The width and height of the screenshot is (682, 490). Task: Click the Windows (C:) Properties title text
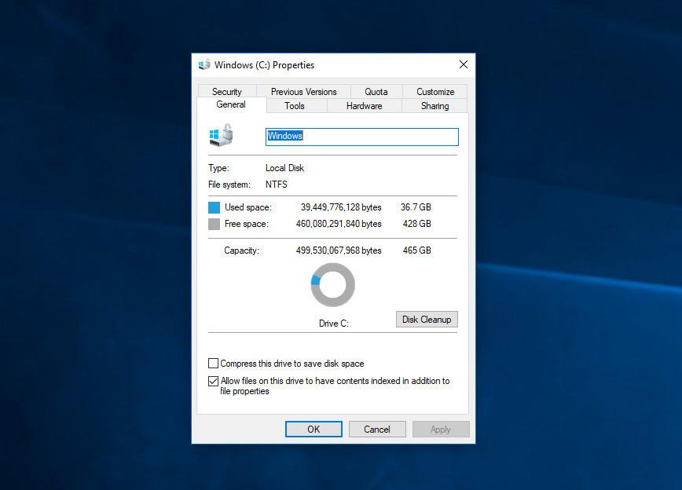point(264,64)
